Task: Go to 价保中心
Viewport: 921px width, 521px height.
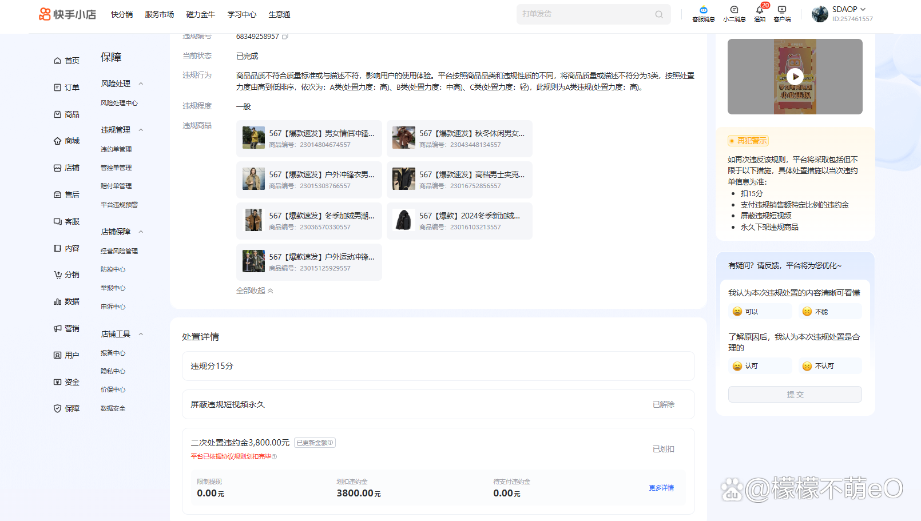Action: tap(113, 389)
